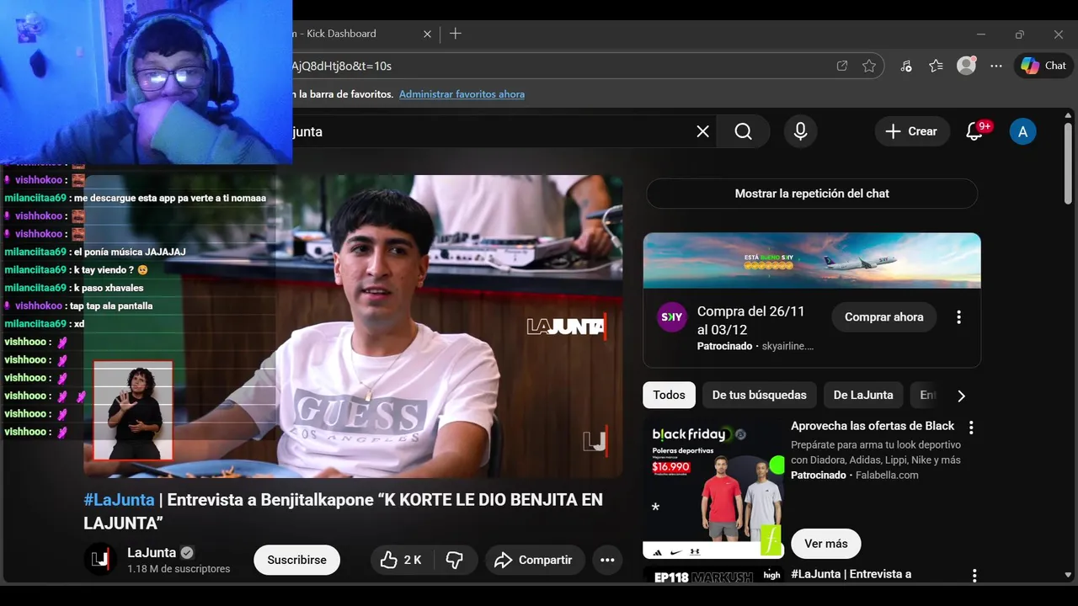This screenshot has height=606, width=1078.
Task: Open the Black Friday ad thumbnail
Action: pyautogui.click(x=713, y=488)
